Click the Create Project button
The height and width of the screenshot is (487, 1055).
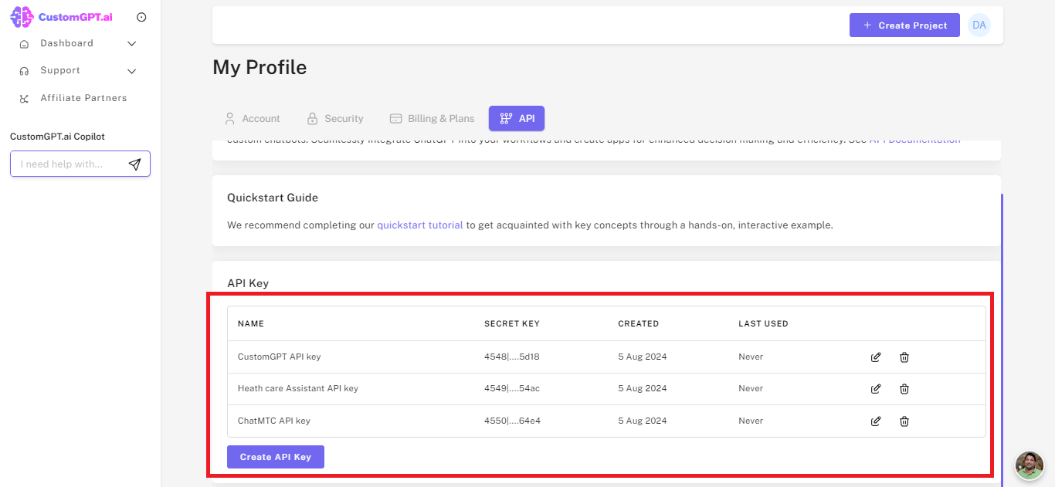coord(904,25)
